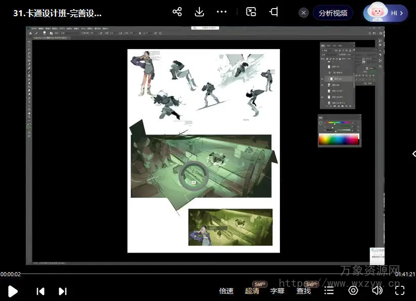
Task: Open the playlist icon
Action: (x=329, y=291)
